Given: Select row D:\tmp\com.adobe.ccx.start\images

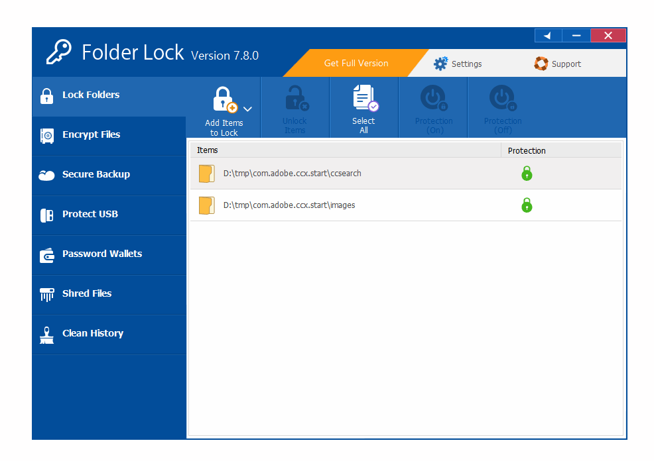Looking at the screenshot, I should [x=406, y=205].
